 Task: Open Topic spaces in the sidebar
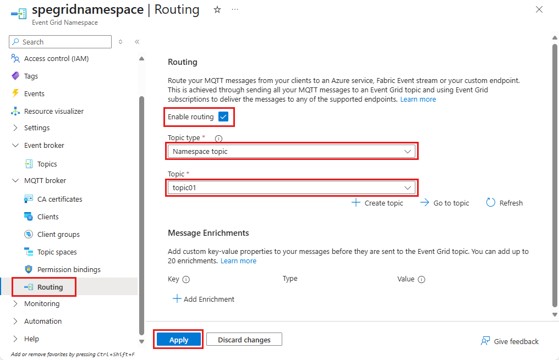(x=57, y=252)
